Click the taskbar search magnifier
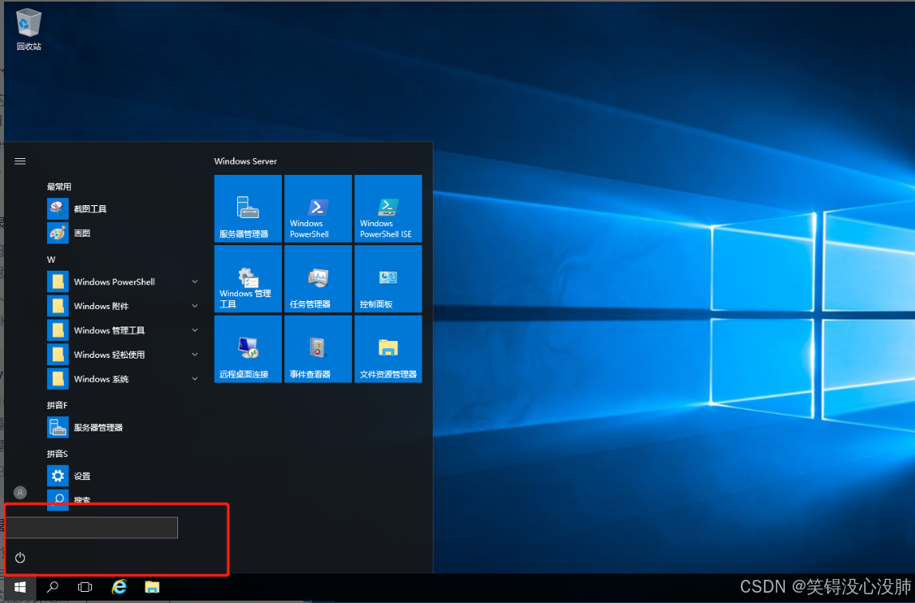This screenshot has height=603, width=915. coord(53,587)
